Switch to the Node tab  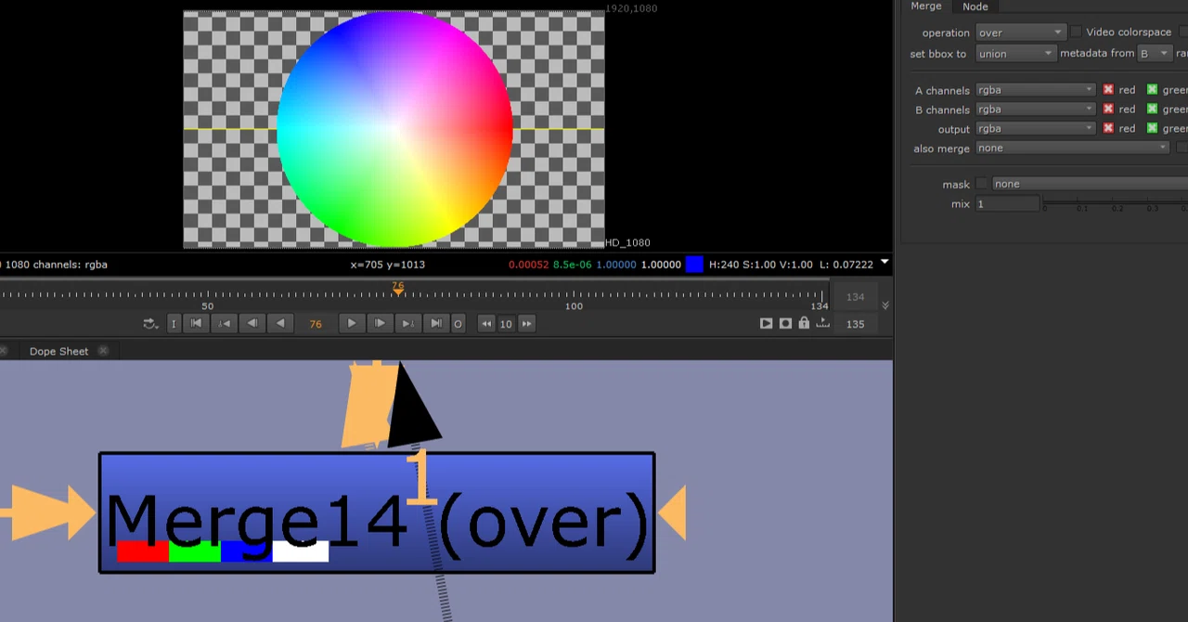[975, 6]
